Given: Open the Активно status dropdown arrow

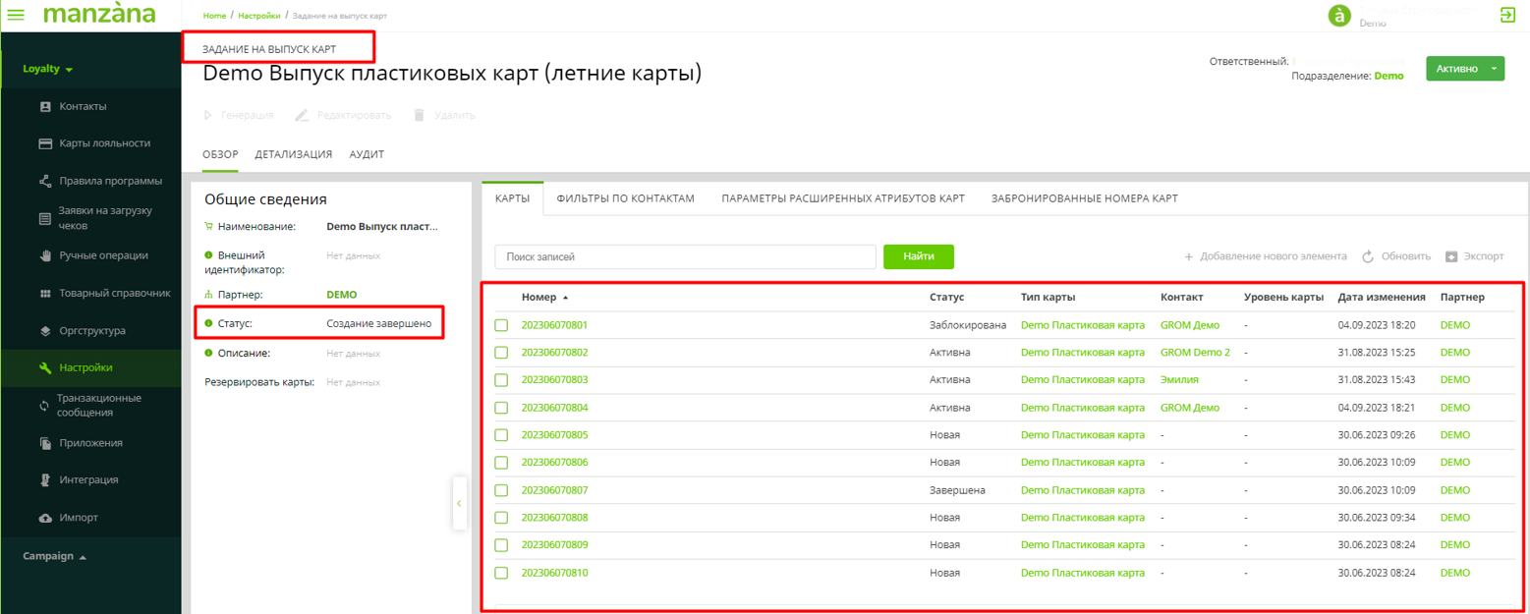Looking at the screenshot, I should click(1494, 69).
